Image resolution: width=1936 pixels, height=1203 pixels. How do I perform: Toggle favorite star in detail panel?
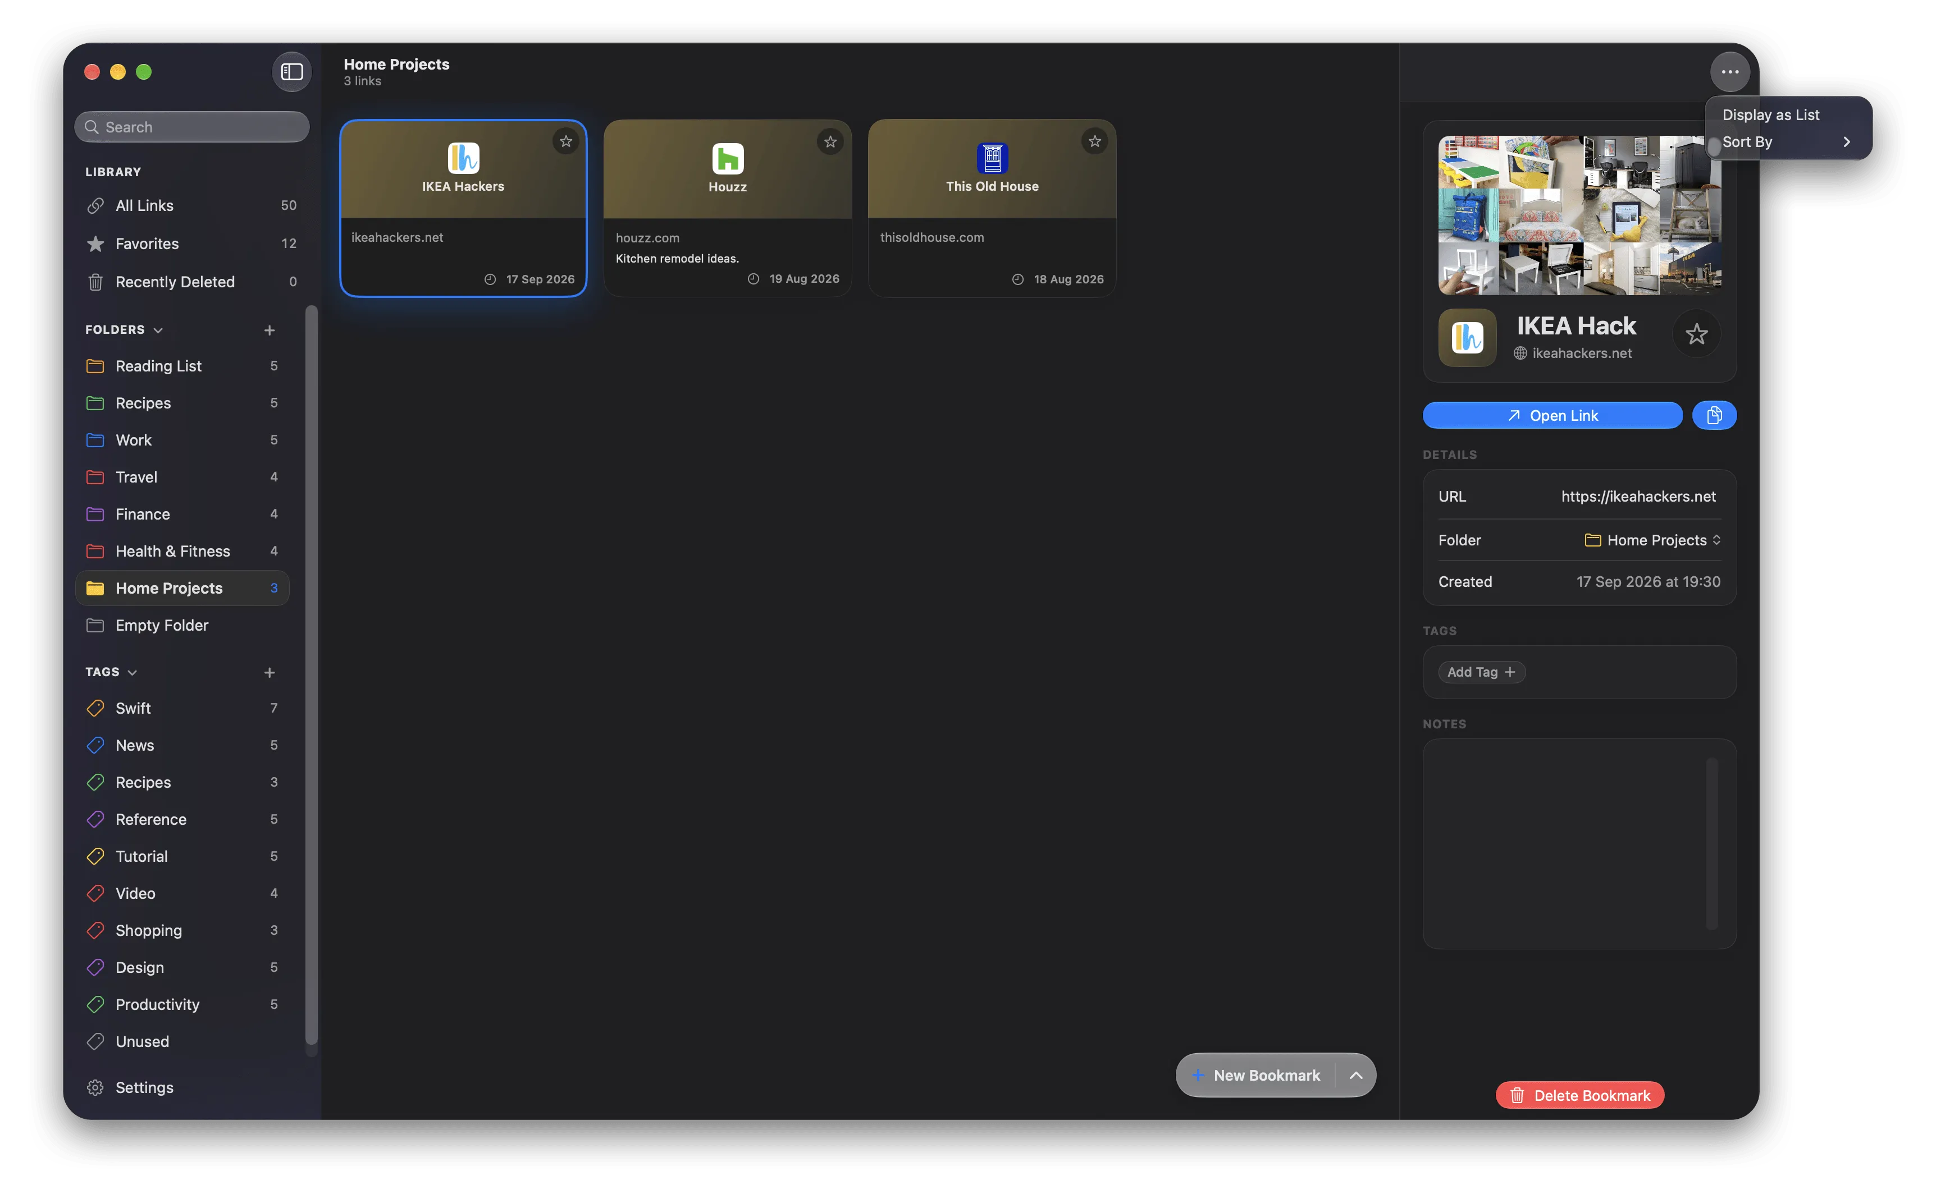point(1696,334)
